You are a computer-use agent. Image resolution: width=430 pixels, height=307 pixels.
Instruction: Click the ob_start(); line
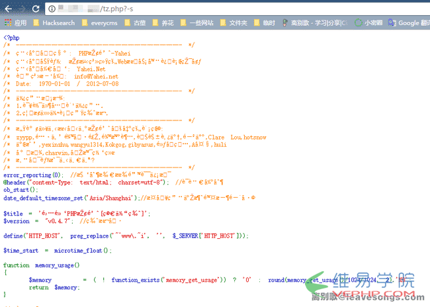click(21, 190)
